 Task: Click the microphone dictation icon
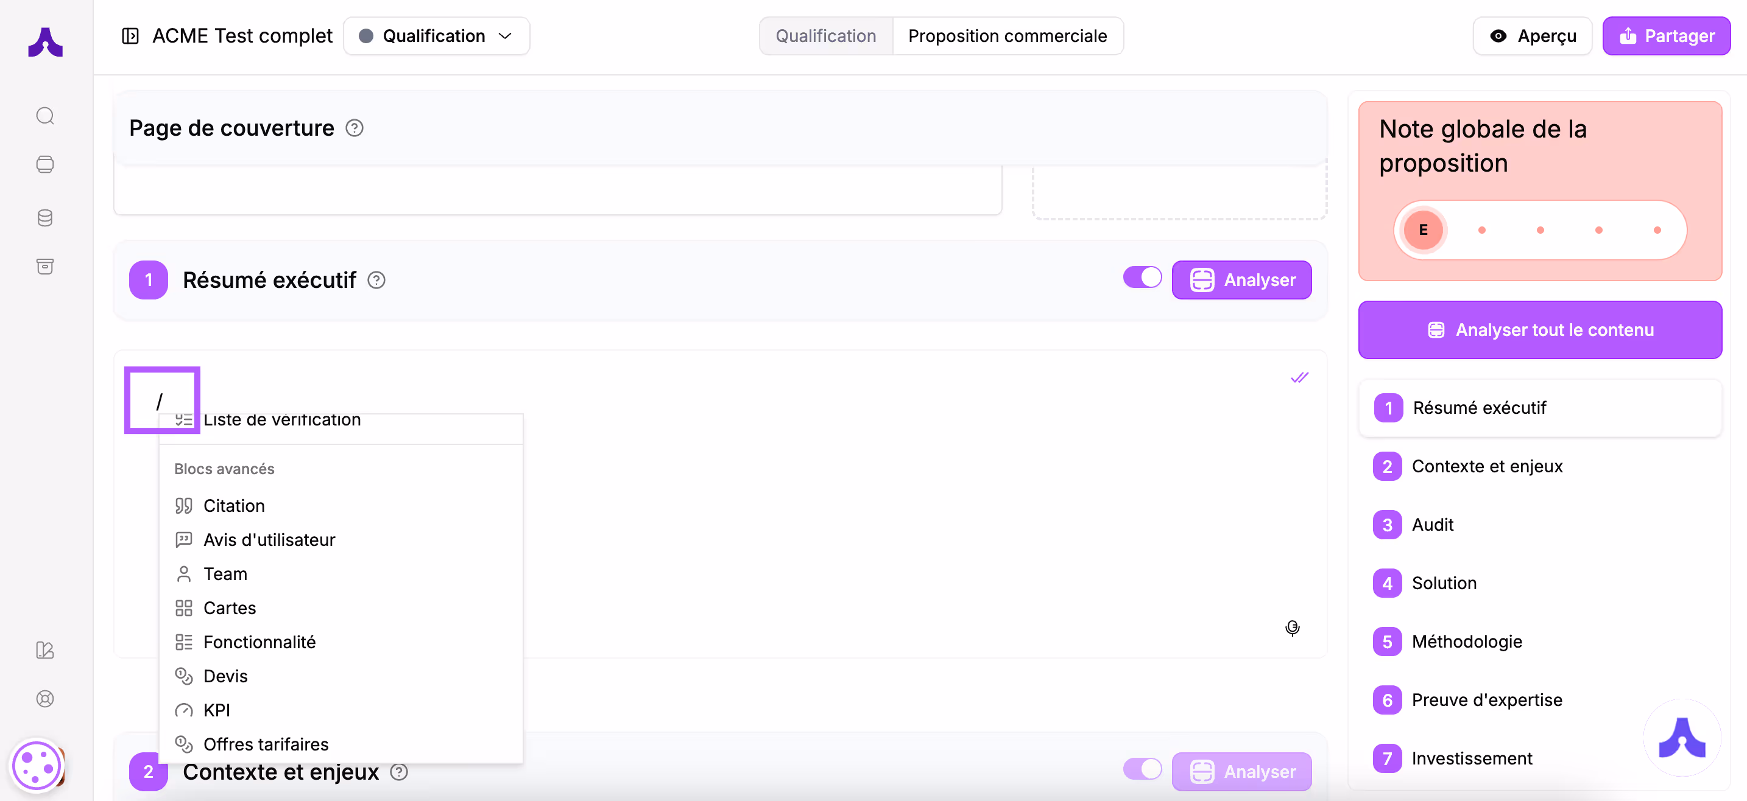1292,628
